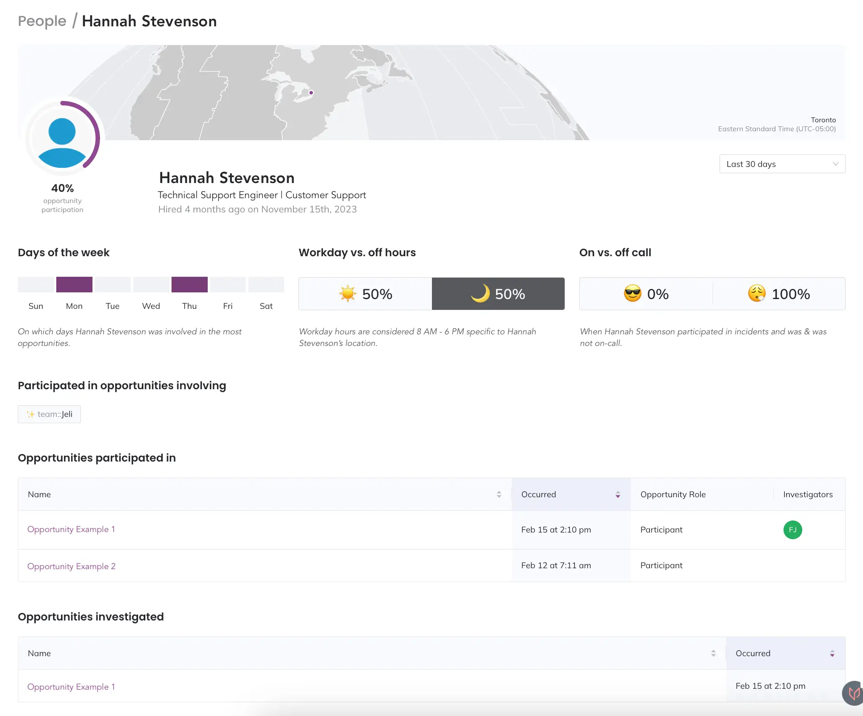
Task: Click the purple Monday bar
Action: pyautogui.click(x=74, y=284)
